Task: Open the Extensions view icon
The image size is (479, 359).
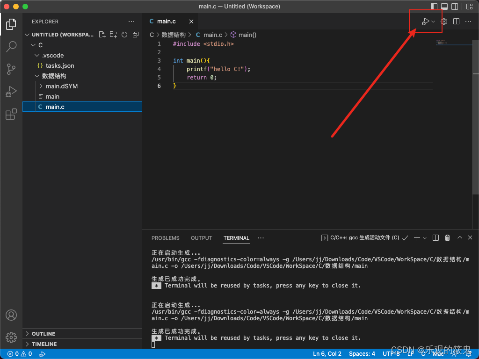Action: pyautogui.click(x=11, y=114)
